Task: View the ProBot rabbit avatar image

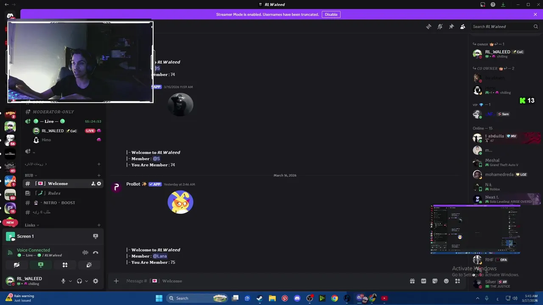Action: pyautogui.click(x=180, y=202)
